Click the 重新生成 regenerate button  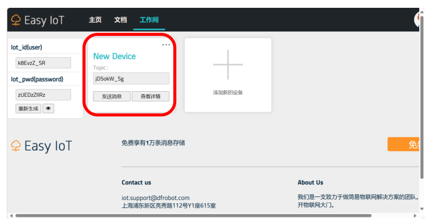pos(28,109)
